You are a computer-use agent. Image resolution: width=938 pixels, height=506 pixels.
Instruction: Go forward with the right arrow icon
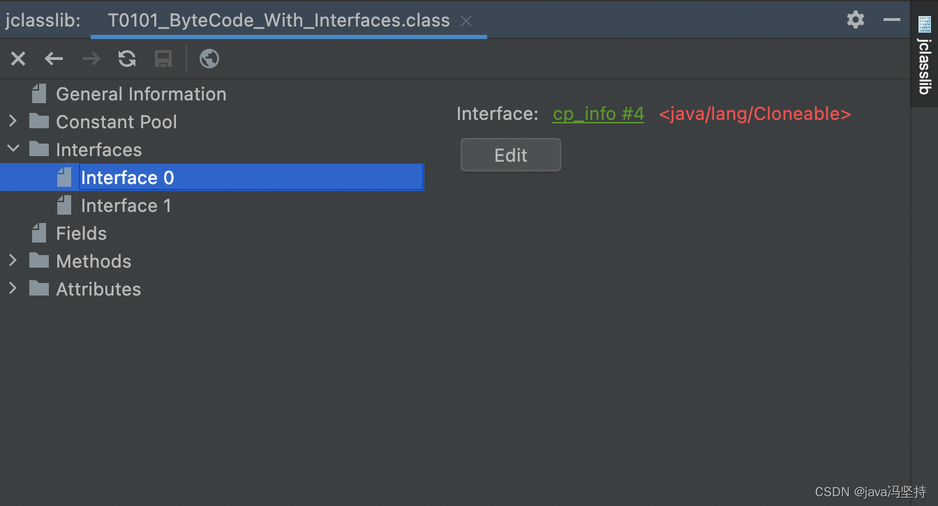pyautogui.click(x=91, y=59)
